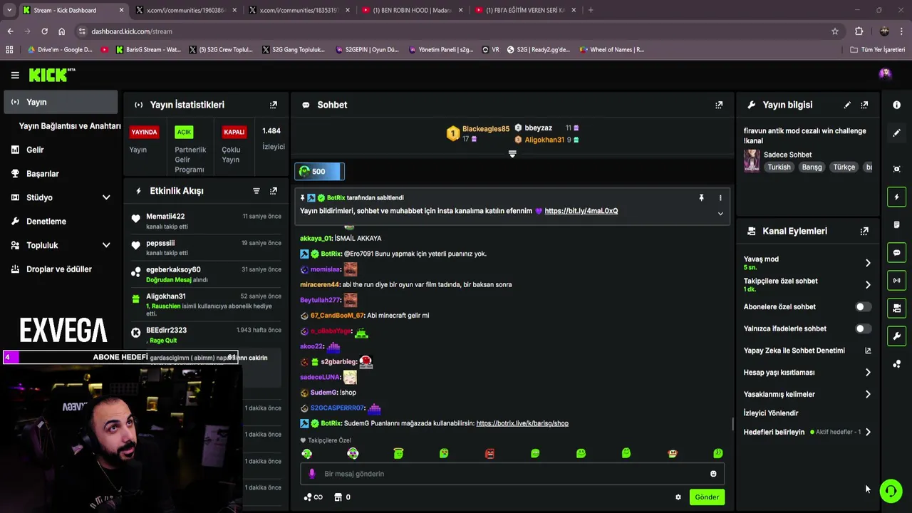Open the botrix.live shop link

[522, 423]
